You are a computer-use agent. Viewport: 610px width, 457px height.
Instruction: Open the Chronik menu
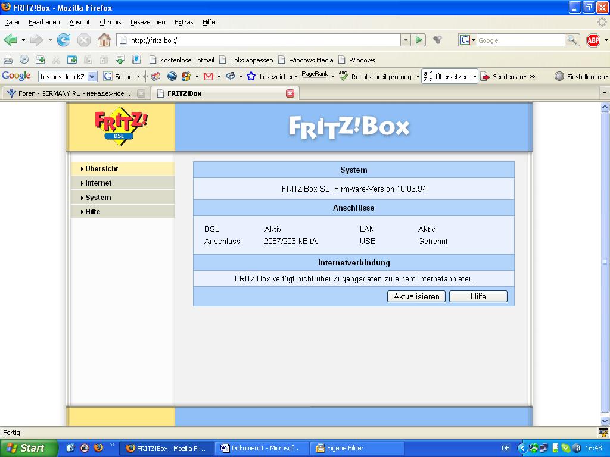pyautogui.click(x=110, y=22)
